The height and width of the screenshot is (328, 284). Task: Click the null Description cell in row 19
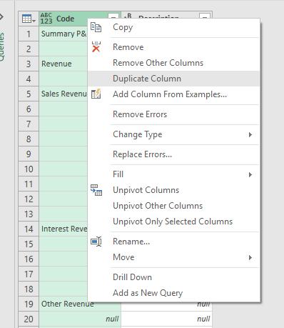tap(166, 307)
